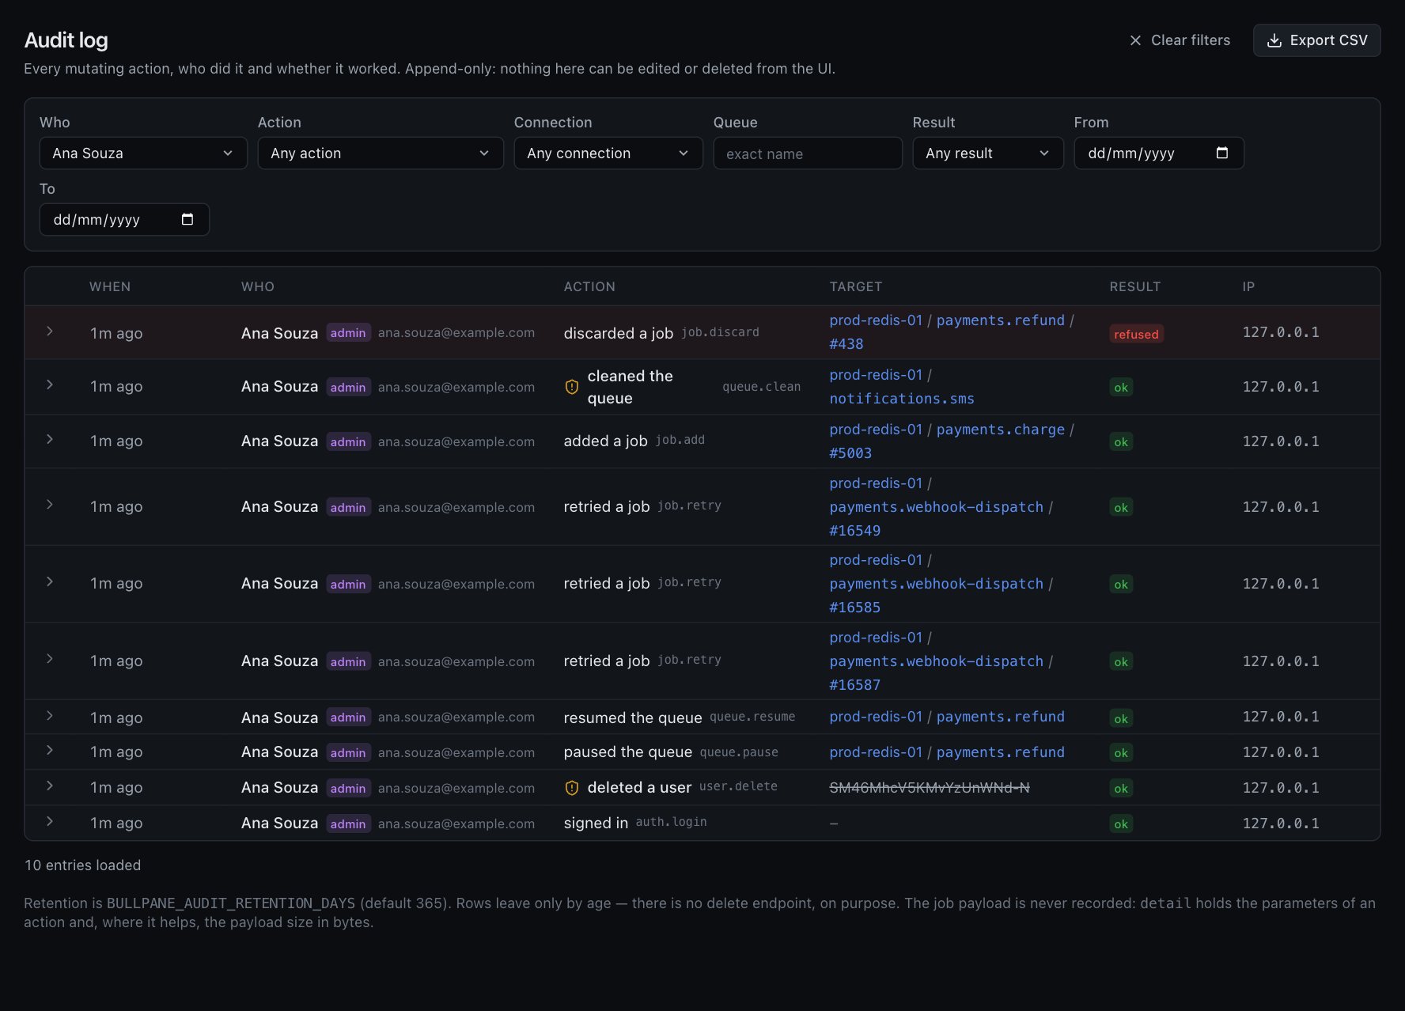Expand the retried job #16587 row
Screen dimensions: 1405x1011
50,659
